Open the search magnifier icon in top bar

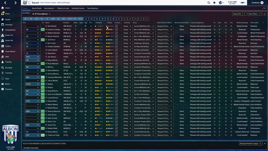(x=209, y=3)
